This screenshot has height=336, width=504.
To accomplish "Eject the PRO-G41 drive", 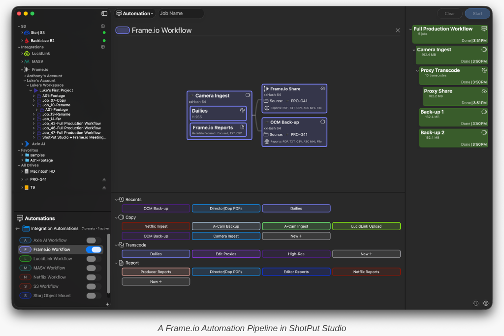I will point(104,180).
